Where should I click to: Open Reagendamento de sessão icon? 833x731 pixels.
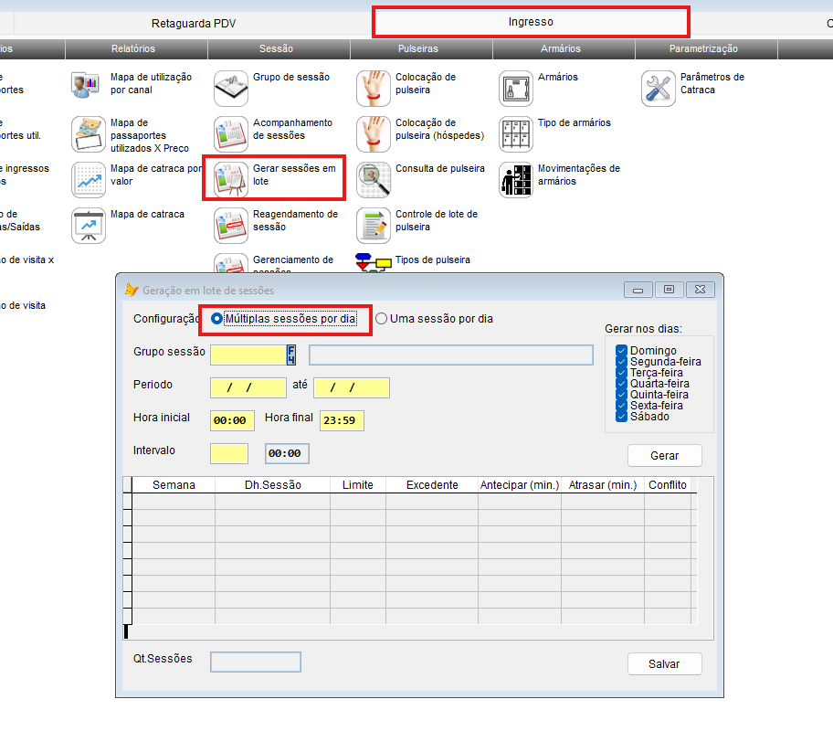tap(230, 225)
